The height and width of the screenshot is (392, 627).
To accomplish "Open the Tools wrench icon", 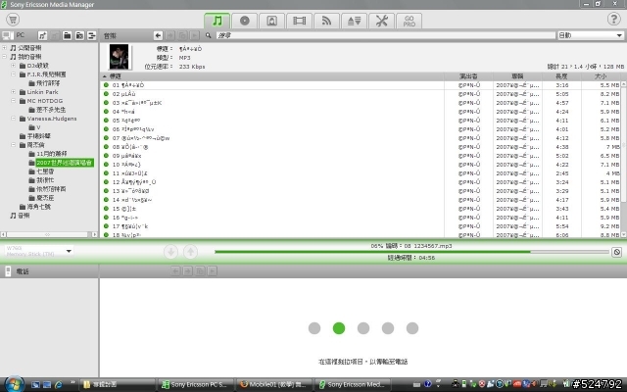I will click(x=381, y=21).
